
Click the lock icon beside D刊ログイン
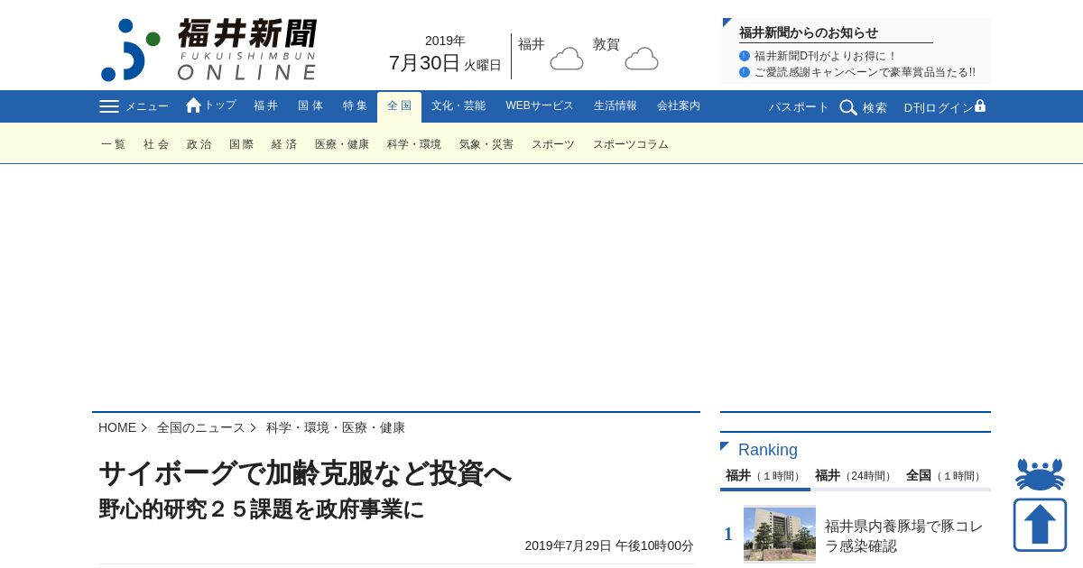[x=980, y=105]
